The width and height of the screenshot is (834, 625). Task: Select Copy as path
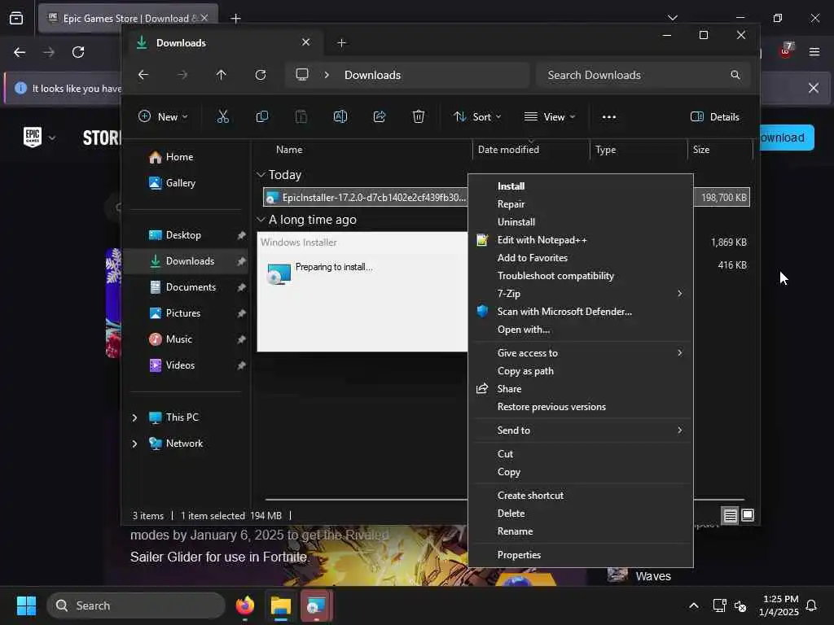point(580,371)
